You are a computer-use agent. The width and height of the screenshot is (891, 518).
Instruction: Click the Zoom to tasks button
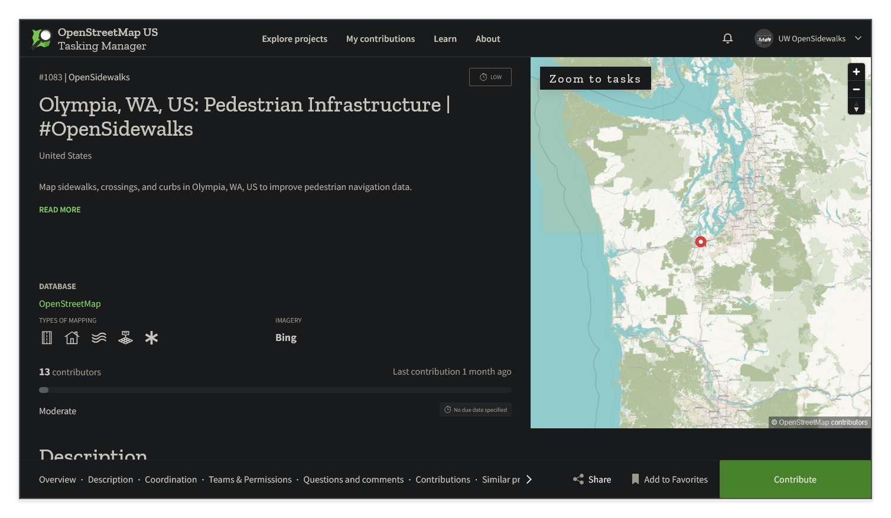(595, 78)
